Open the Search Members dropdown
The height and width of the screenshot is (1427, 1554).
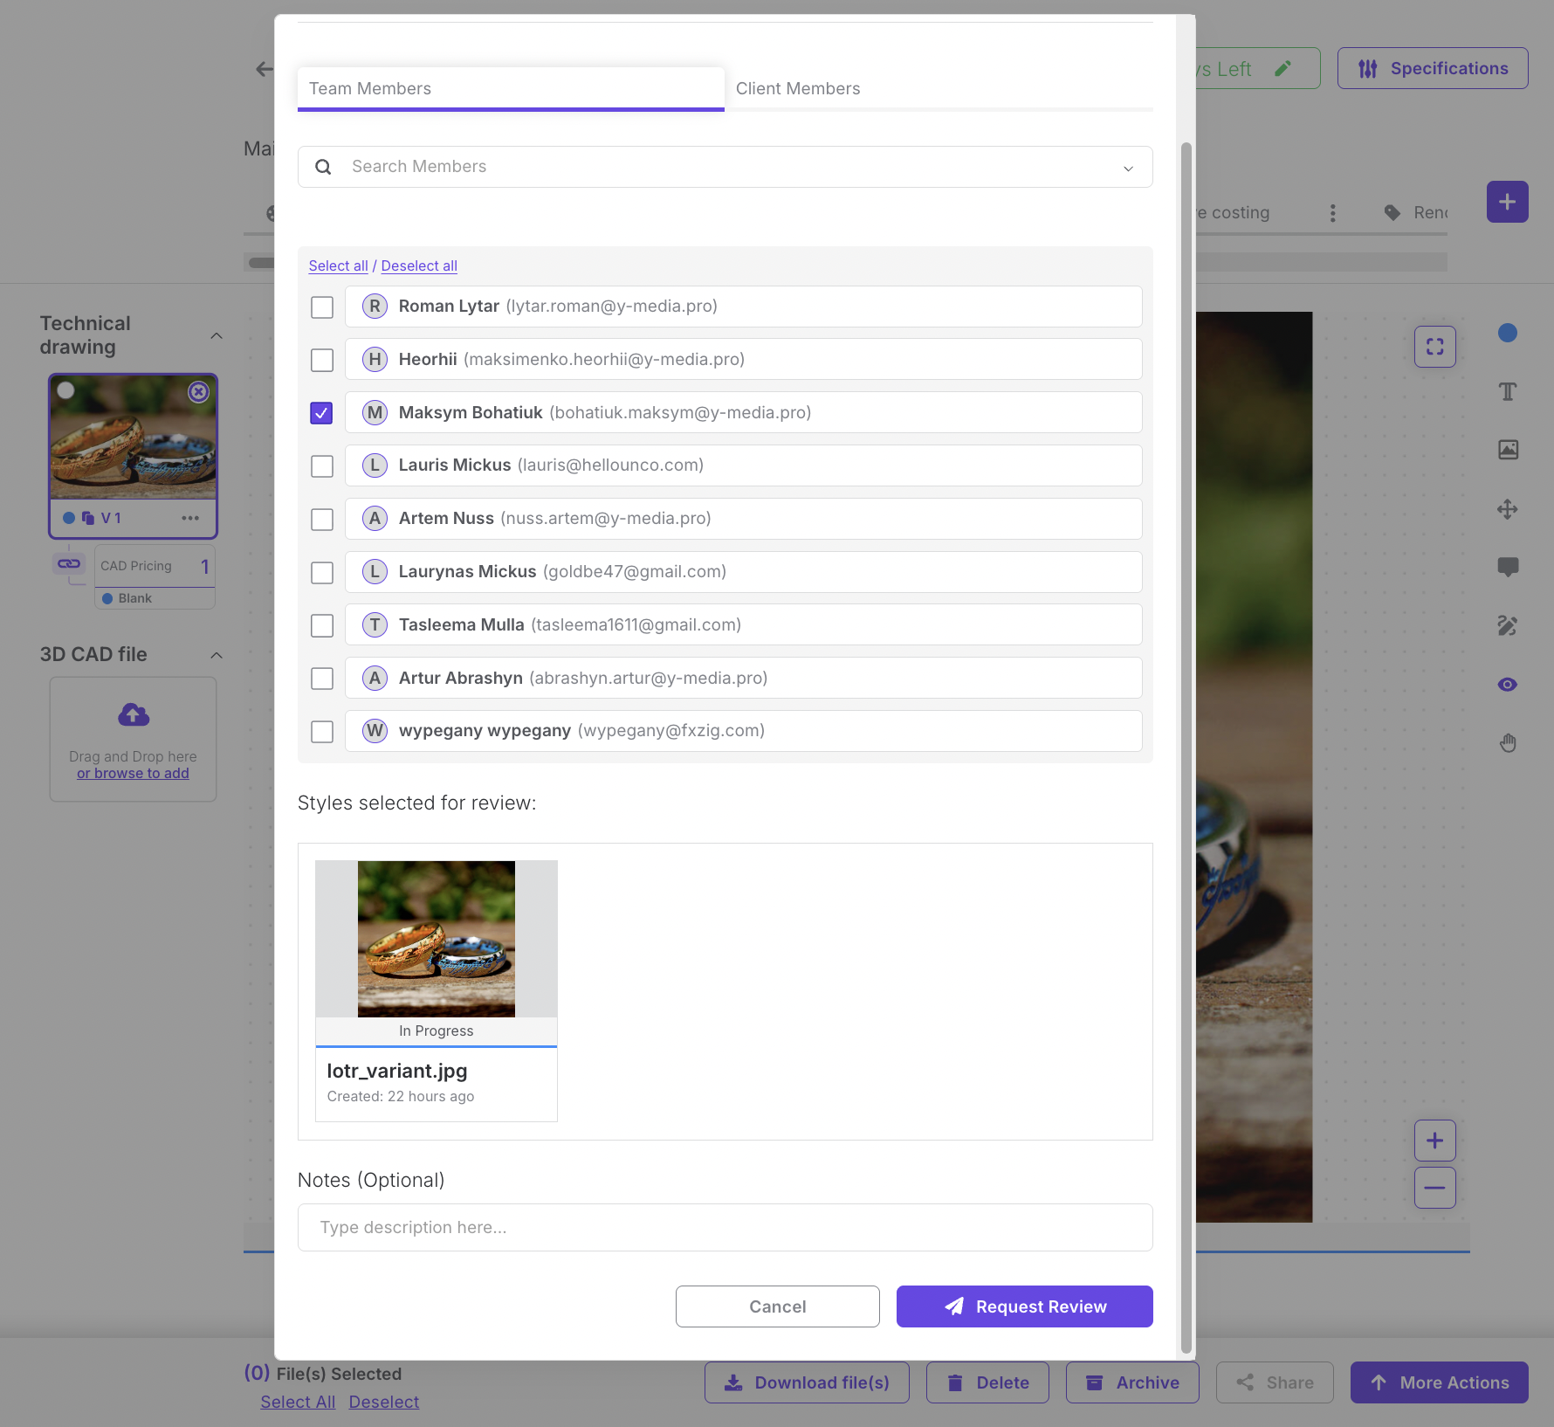[x=1128, y=168]
